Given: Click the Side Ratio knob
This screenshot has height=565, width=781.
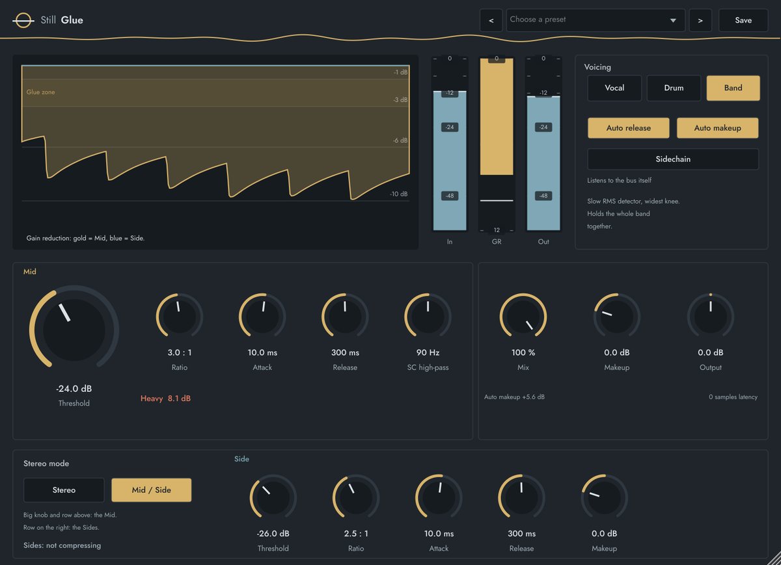Looking at the screenshot, I should (356, 498).
